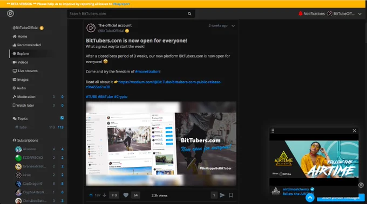Image resolution: width=367 pixels, height=204 pixels.
Task: Open GranaextraBi... subscription
Action: tap(30, 166)
